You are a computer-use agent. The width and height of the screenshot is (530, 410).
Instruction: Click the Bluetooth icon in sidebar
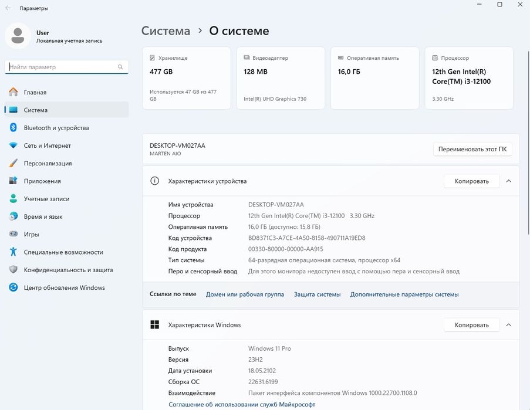click(13, 127)
